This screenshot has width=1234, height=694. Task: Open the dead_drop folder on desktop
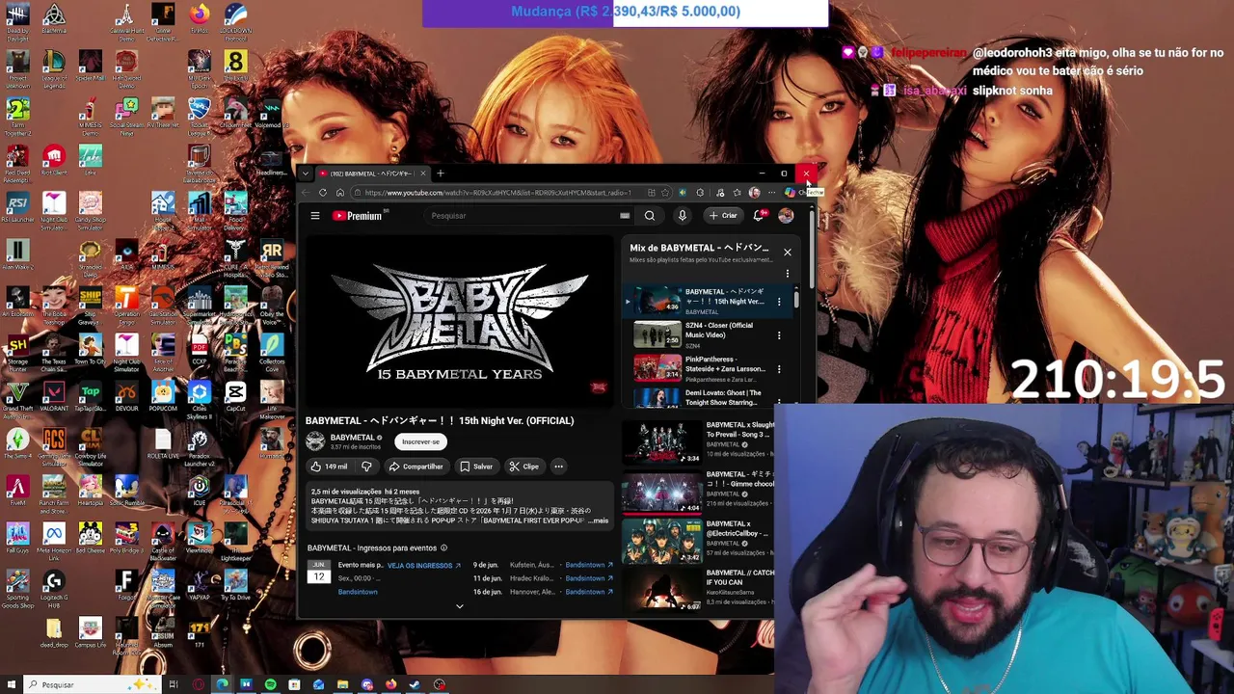[54, 634]
